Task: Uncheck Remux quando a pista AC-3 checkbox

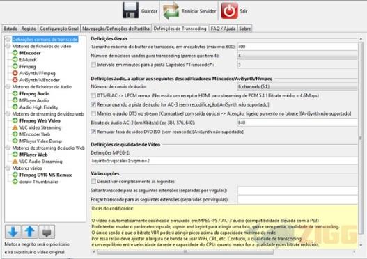Action: point(93,104)
